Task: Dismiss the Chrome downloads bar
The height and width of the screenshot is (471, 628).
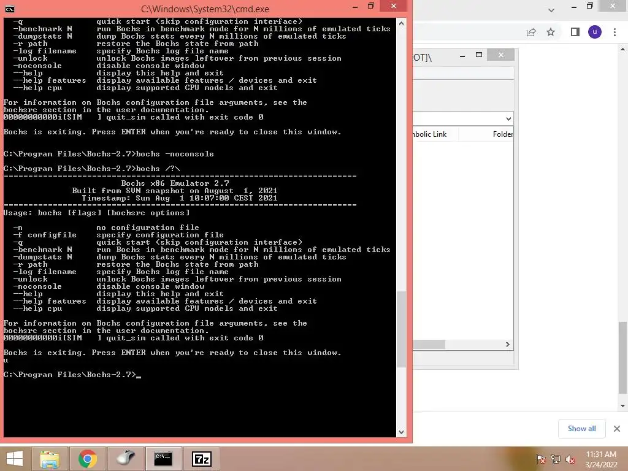Action: pos(617,429)
